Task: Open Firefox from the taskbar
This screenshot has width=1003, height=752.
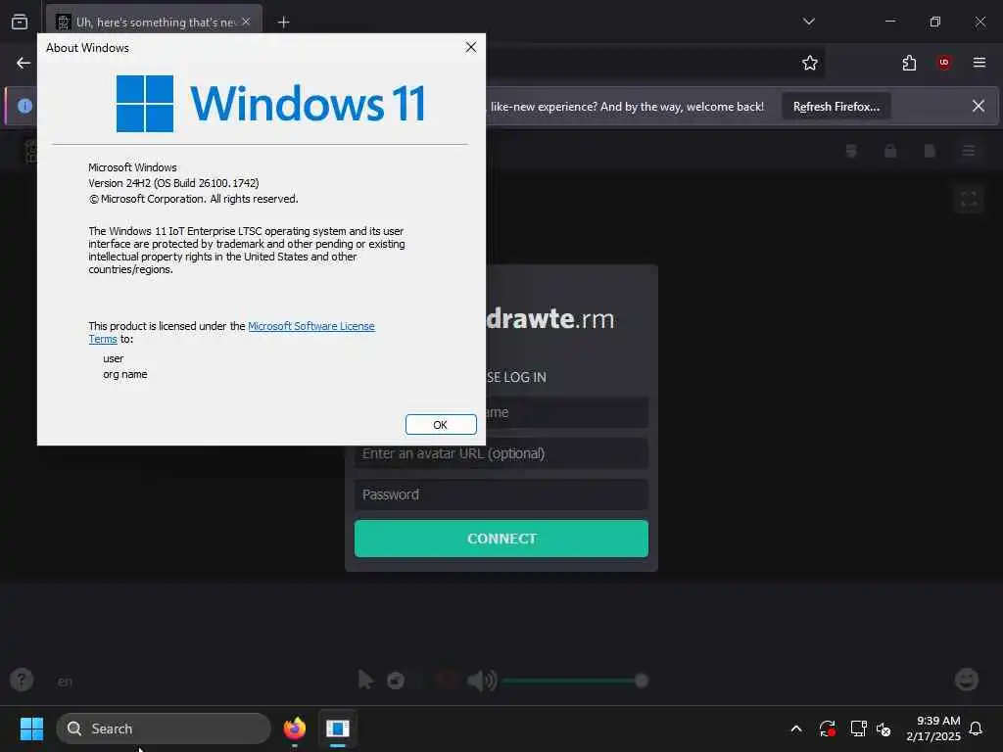Action: tap(295, 728)
